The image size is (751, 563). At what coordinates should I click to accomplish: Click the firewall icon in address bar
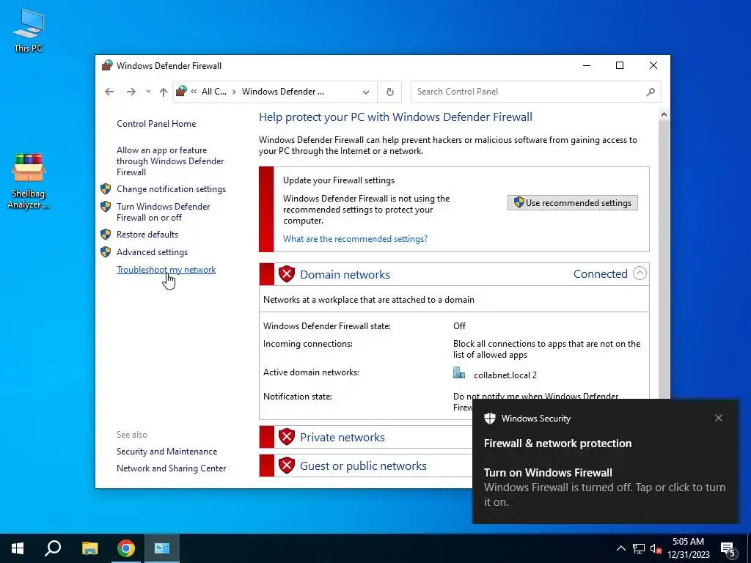coord(182,91)
